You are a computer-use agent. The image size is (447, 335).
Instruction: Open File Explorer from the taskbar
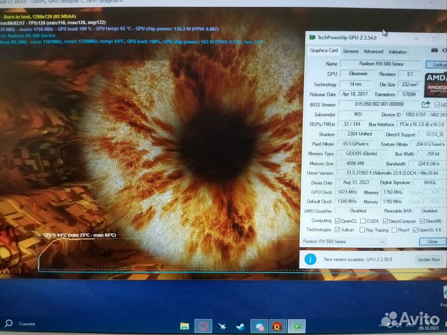(184, 325)
